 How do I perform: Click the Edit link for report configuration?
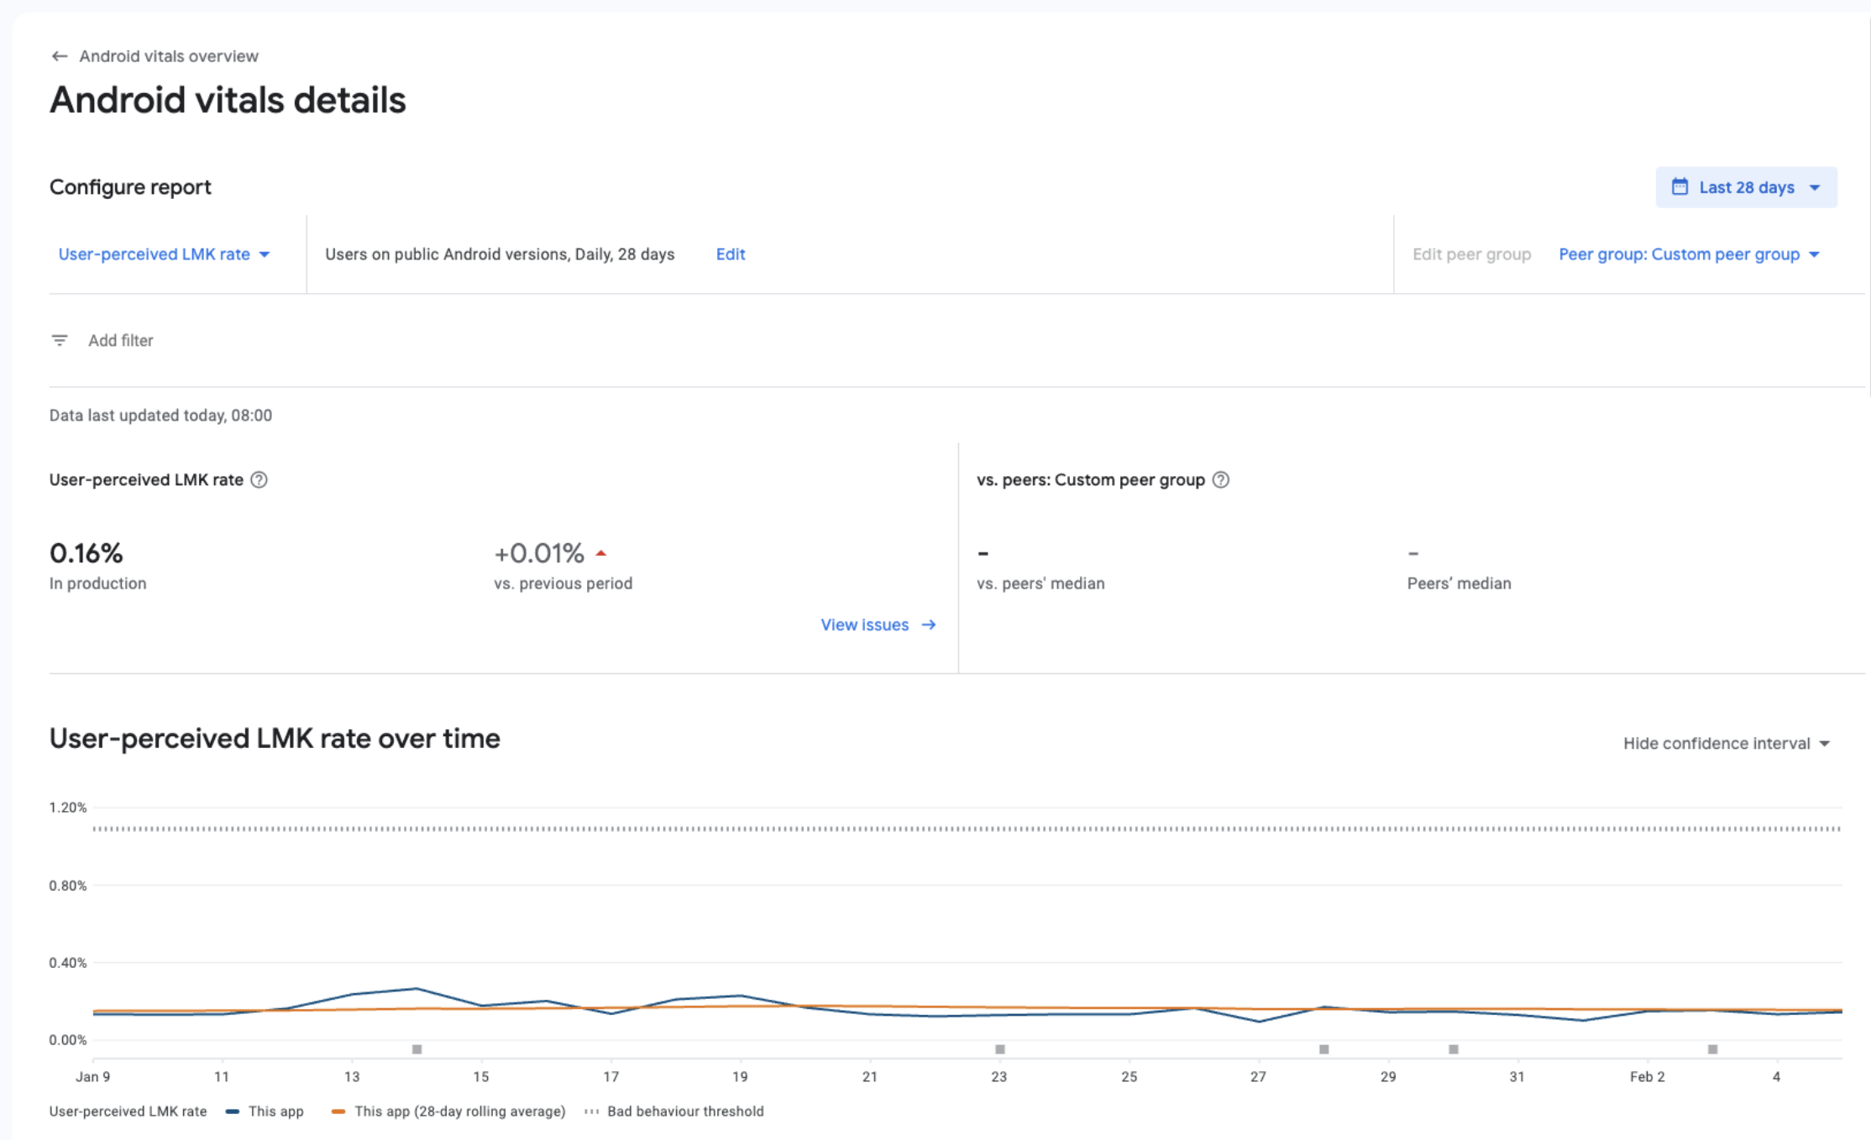tap(730, 254)
